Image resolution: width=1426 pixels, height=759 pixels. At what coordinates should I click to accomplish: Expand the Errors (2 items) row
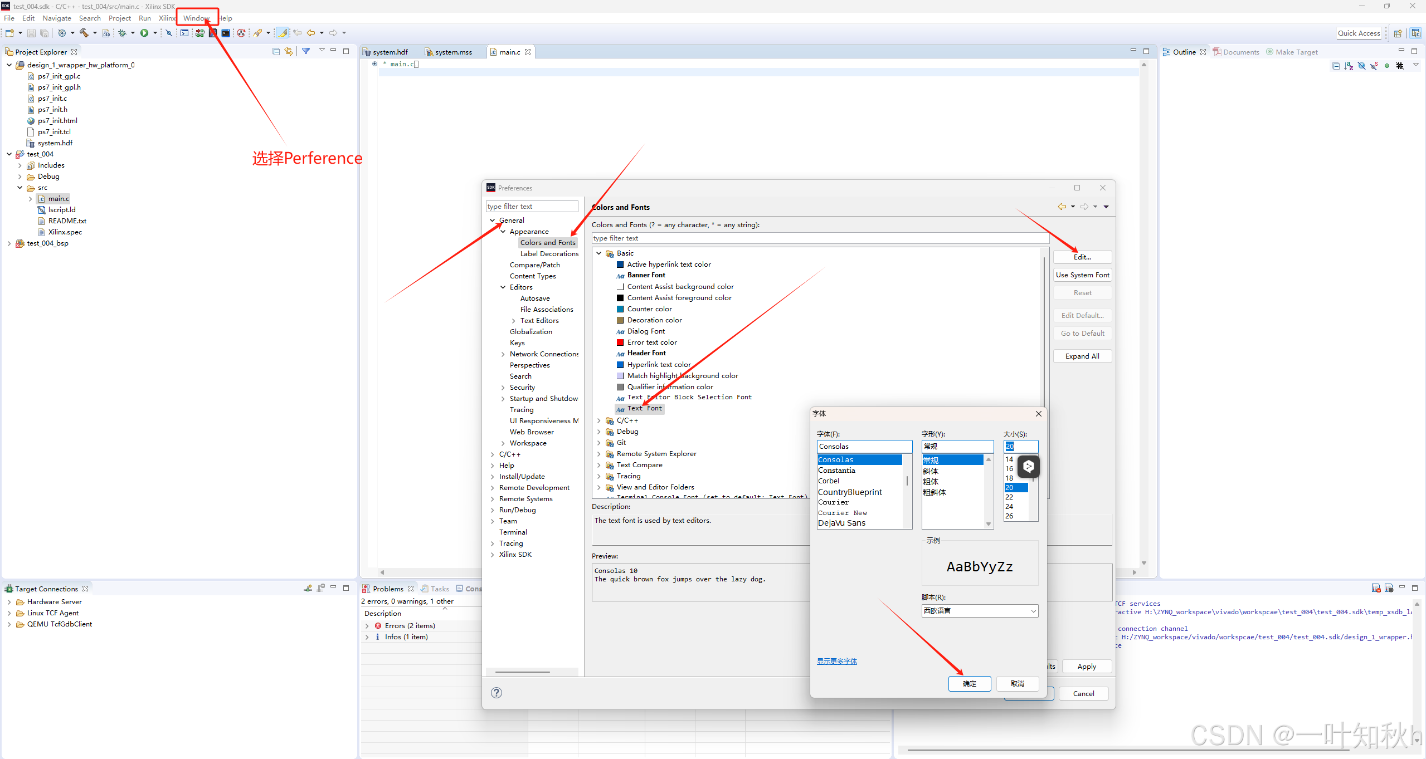pos(367,626)
